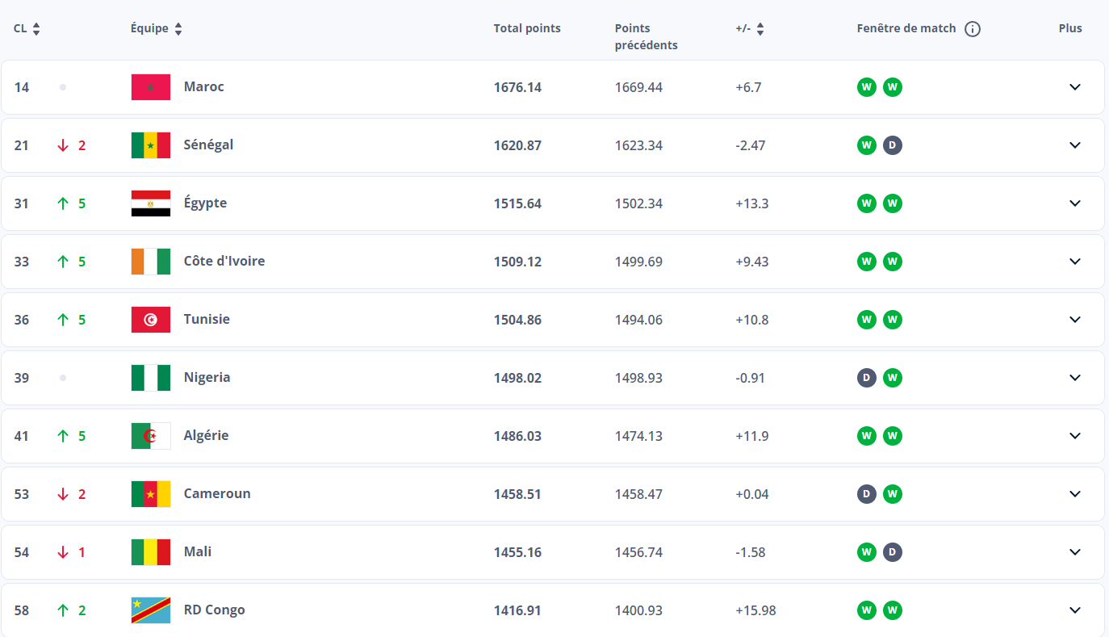Click the Tunisie flag icon
Screen dimensions: 1109x637
coord(150,320)
